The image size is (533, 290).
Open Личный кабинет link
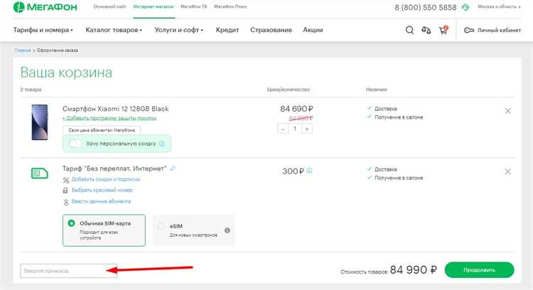click(x=499, y=31)
